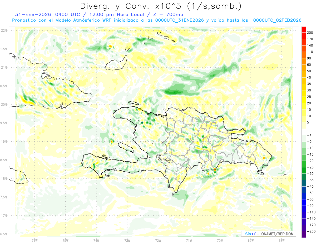This screenshot has height=244, width=316.
Task: Click the '18N' latitude label
Action: coord(4,178)
